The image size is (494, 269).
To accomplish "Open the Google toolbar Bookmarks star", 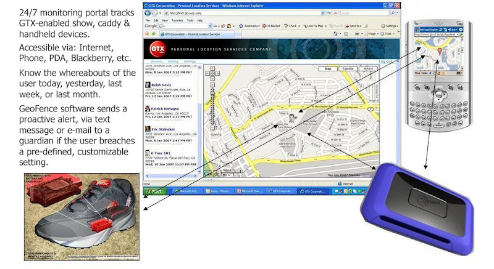I will point(241,26).
